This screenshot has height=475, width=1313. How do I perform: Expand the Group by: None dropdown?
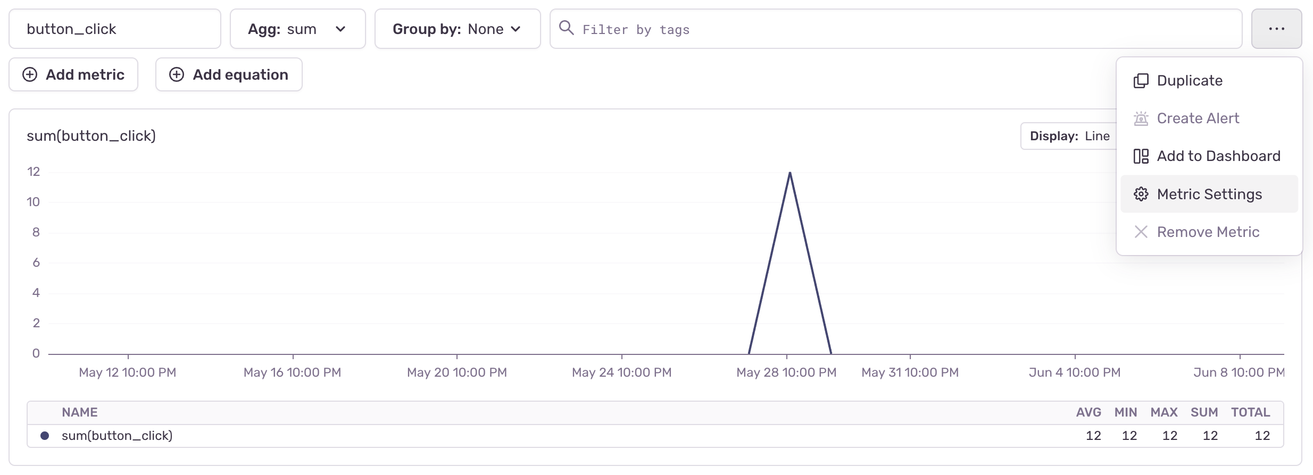pyautogui.click(x=457, y=29)
